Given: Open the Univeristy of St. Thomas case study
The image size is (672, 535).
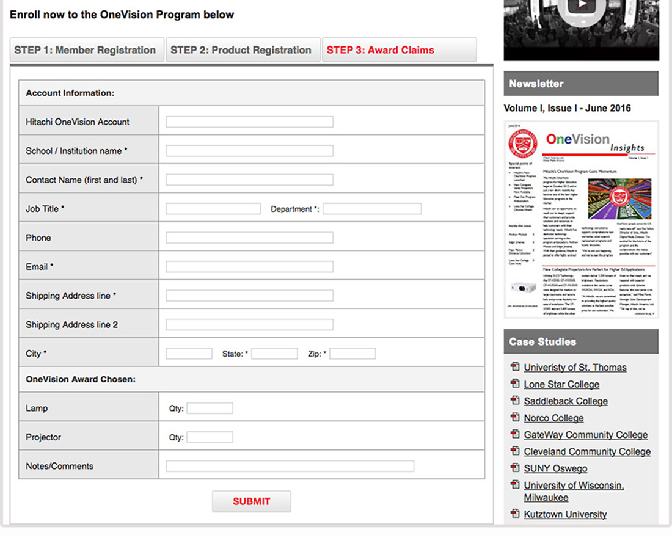Looking at the screenshot, I should [x=575, y=368].
